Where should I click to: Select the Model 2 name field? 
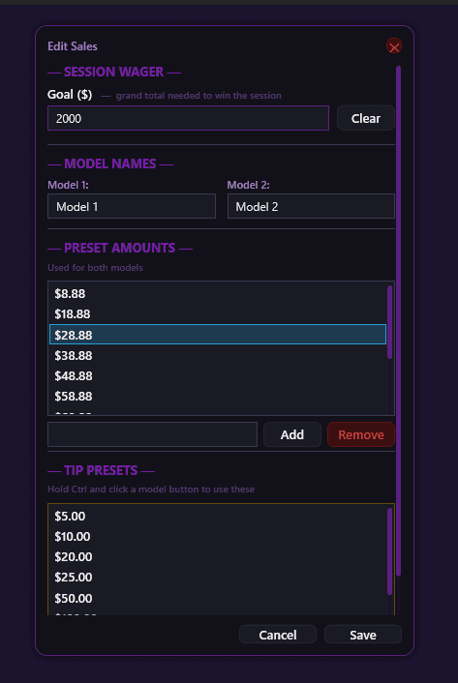click(311, 206)
